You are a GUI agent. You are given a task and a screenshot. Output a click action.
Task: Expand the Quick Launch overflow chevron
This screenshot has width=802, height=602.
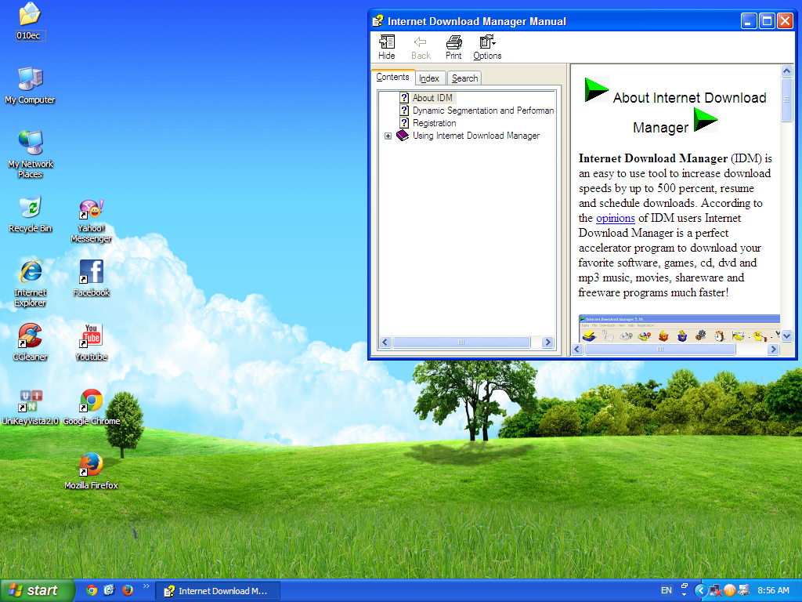point(146,586)
